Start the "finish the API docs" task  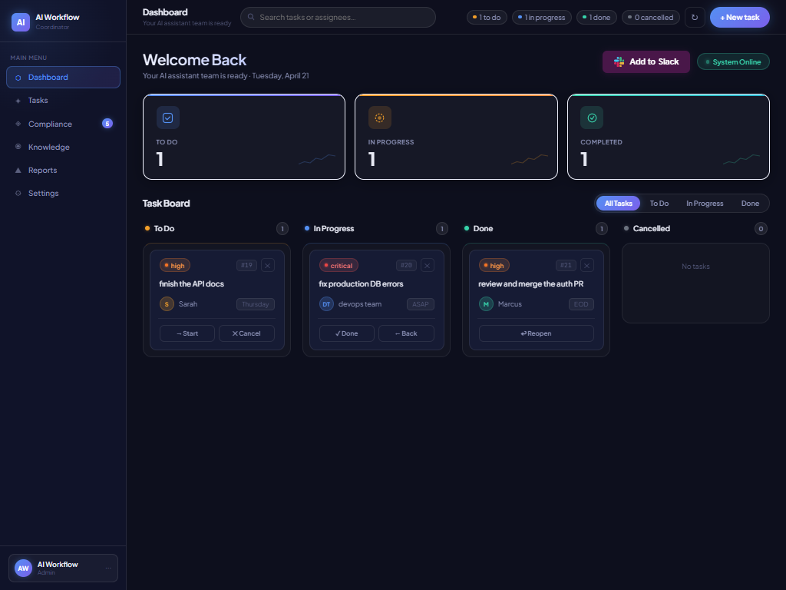tap(187, 333)
